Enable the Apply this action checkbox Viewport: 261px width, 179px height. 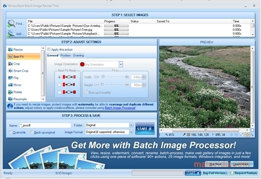49,49
